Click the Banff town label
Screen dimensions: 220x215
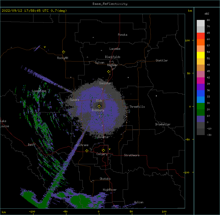pos(32,145)
